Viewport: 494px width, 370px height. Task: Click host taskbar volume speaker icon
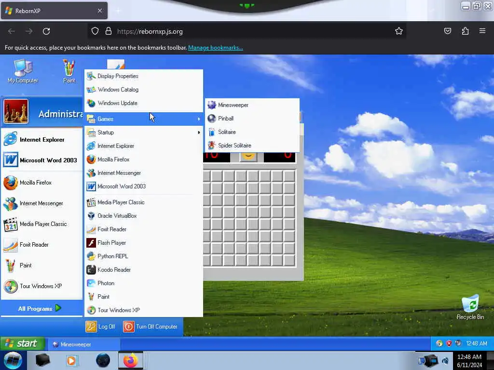[445, 361]
